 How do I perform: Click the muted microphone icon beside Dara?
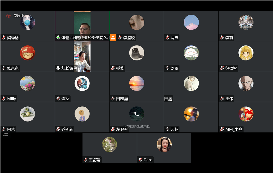point(140,160)
